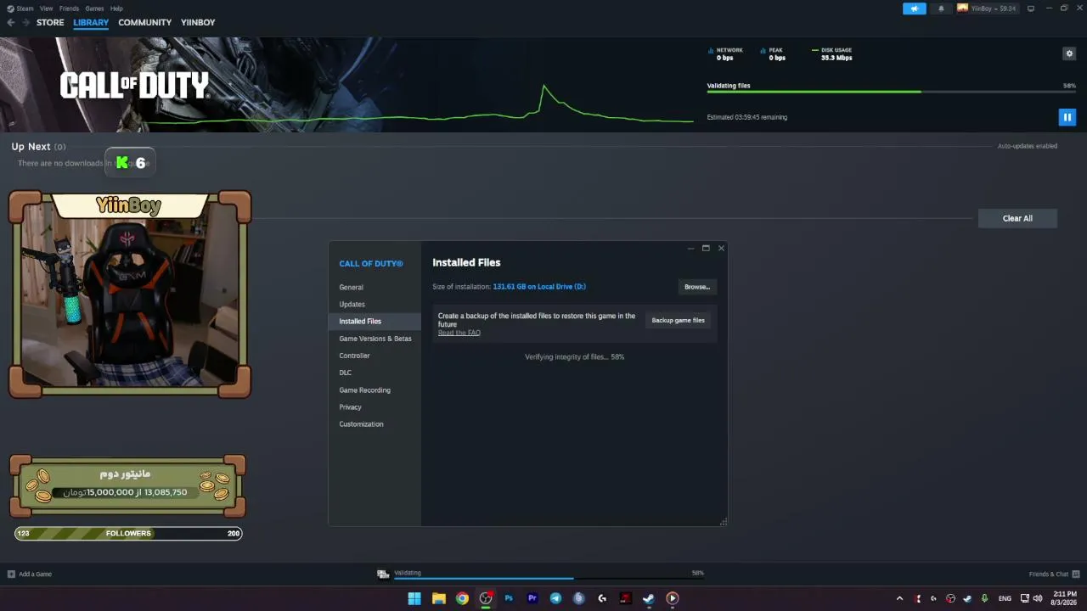Open the Read the FAQ link

point(459,333)
